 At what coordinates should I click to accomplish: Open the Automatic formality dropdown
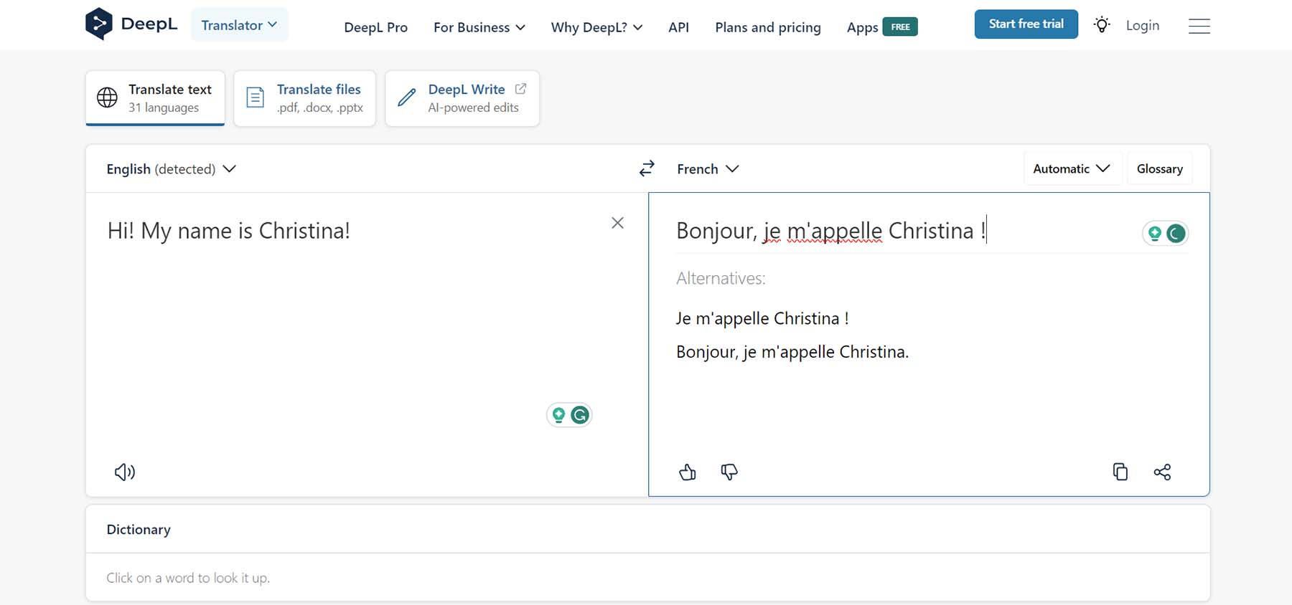[x=1072, y=169]
